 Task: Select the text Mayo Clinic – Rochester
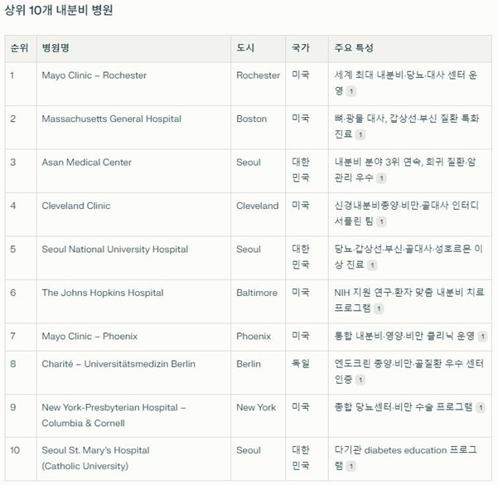(94, 75)
